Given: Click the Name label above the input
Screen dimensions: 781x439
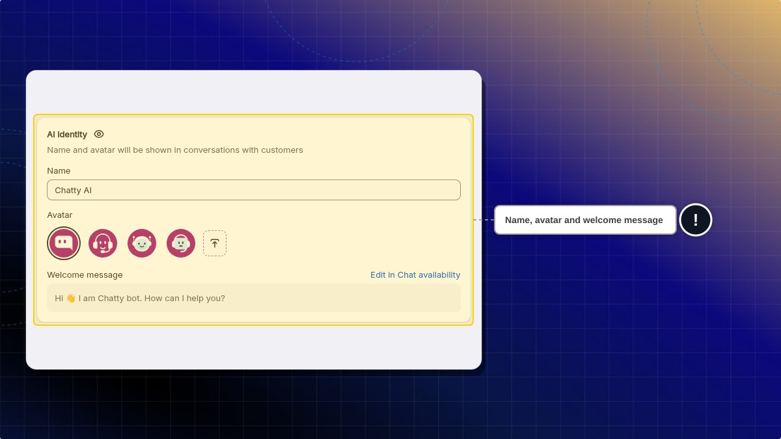Looking at the screenshot, I should click(59, 170).
